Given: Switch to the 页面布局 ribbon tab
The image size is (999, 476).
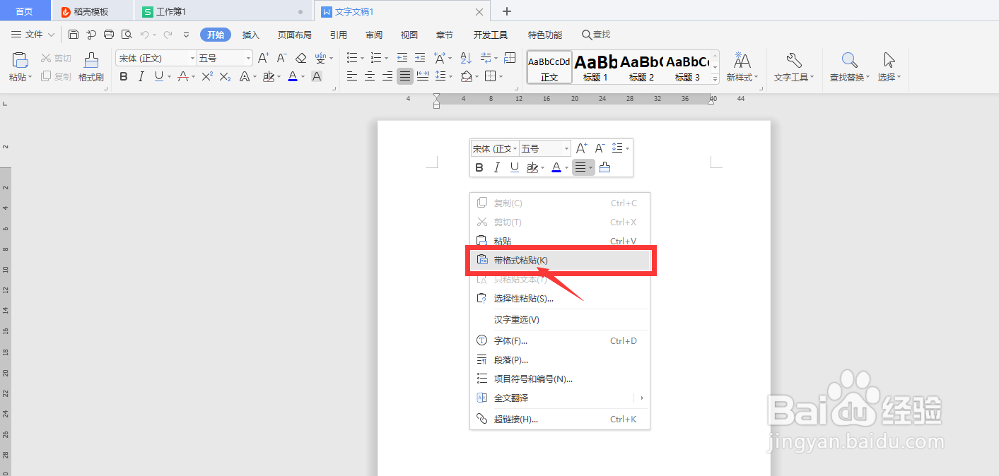Looking at the screenshot, I should coord(294,34).
